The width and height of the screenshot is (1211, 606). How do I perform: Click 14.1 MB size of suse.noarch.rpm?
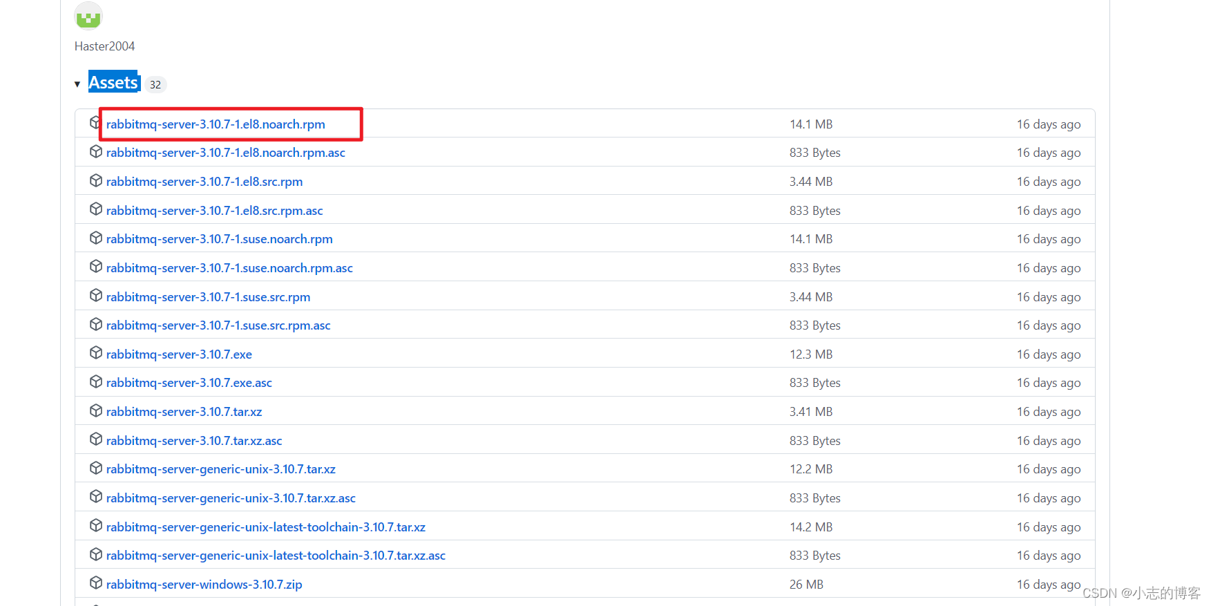811,239
